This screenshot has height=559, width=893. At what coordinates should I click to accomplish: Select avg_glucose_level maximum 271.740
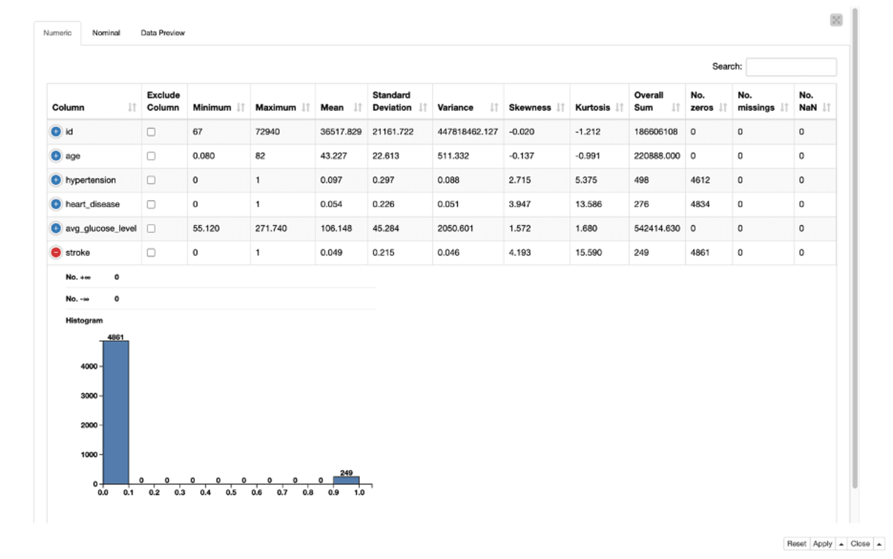271,228
